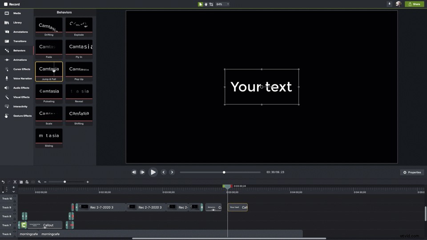Image resolution: width=427 pixels, height=240 pixels.
Task: Click the step forward playback button
Action: 142,172
